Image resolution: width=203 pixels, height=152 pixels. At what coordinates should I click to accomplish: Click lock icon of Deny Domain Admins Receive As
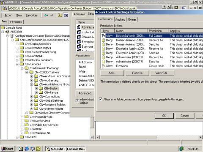(104, 40)
